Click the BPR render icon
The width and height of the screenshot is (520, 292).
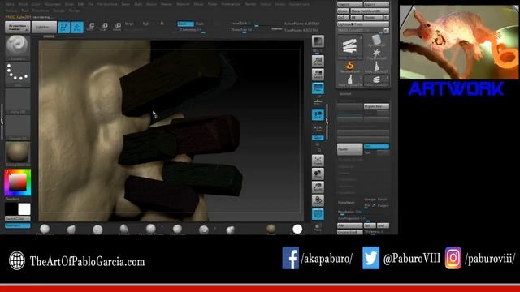318,41
